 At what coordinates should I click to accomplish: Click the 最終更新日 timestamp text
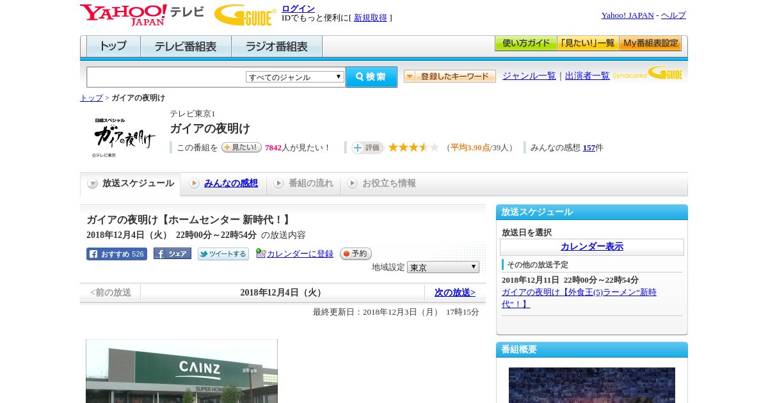click(x=396, y=312)
